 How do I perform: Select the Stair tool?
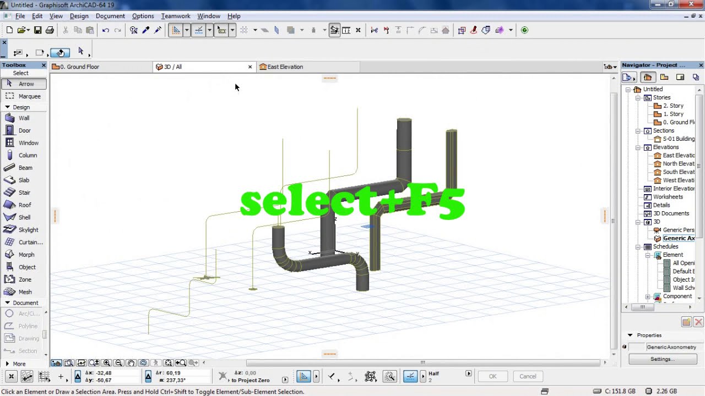click(23, 193)
